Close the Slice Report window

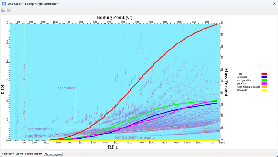(x=274, y=3)
